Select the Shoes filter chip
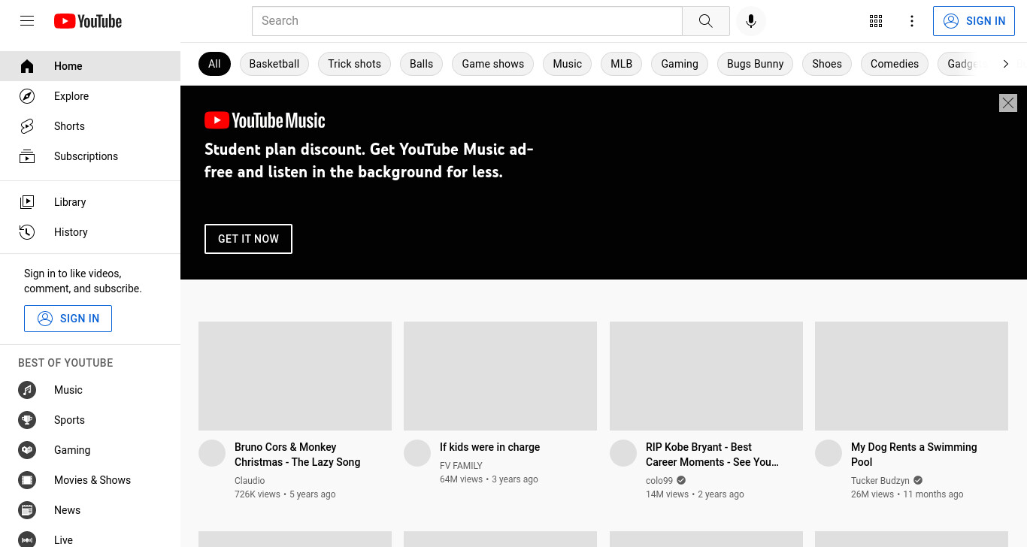 tap(827, 64)
